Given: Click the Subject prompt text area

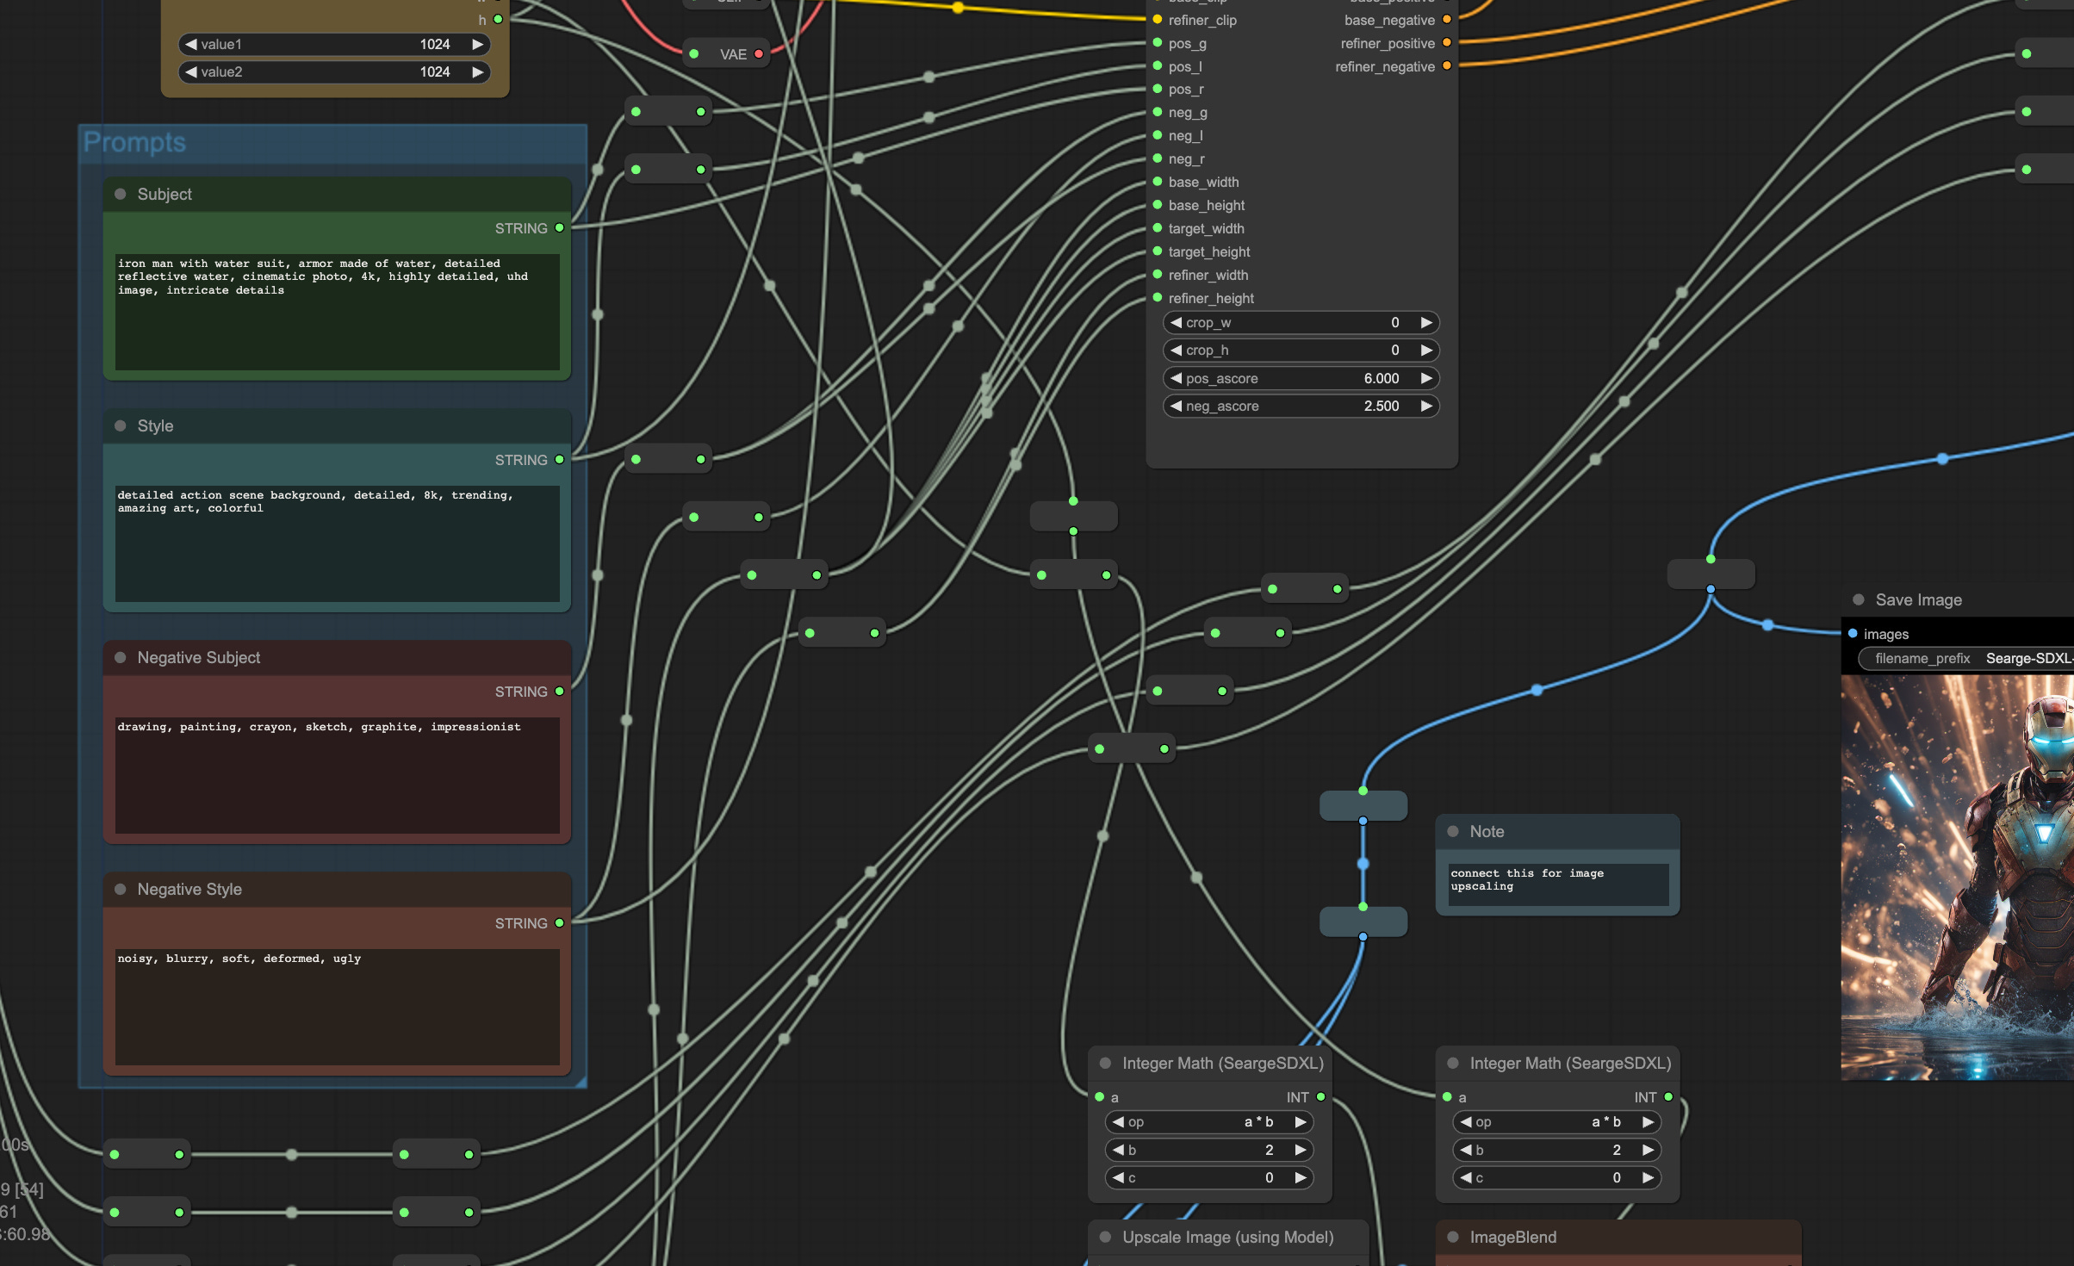Looking at the screenshot, I should (338, 312).
